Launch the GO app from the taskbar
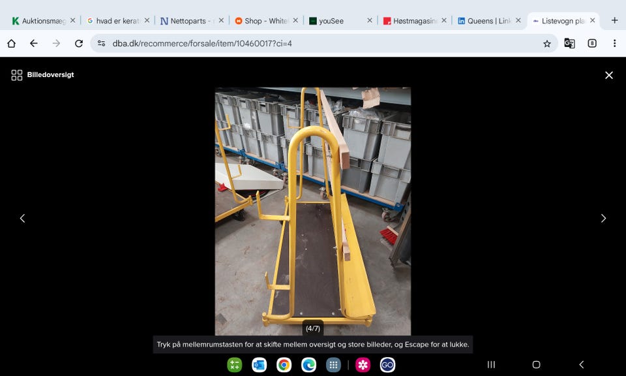626x376 pixels. click(387, 365)
